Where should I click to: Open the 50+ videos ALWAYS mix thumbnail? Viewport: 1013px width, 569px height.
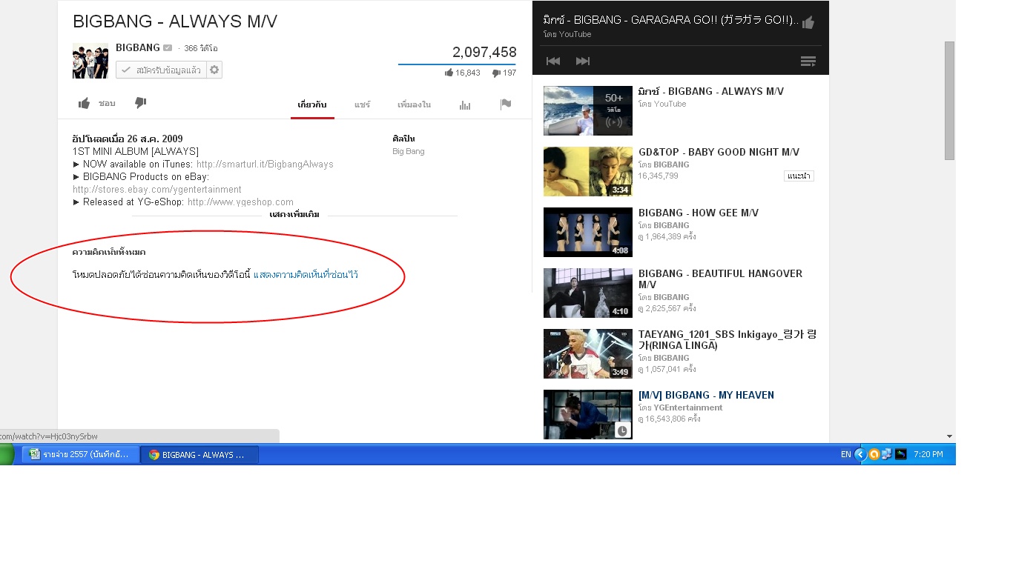[x=588, y=110]
